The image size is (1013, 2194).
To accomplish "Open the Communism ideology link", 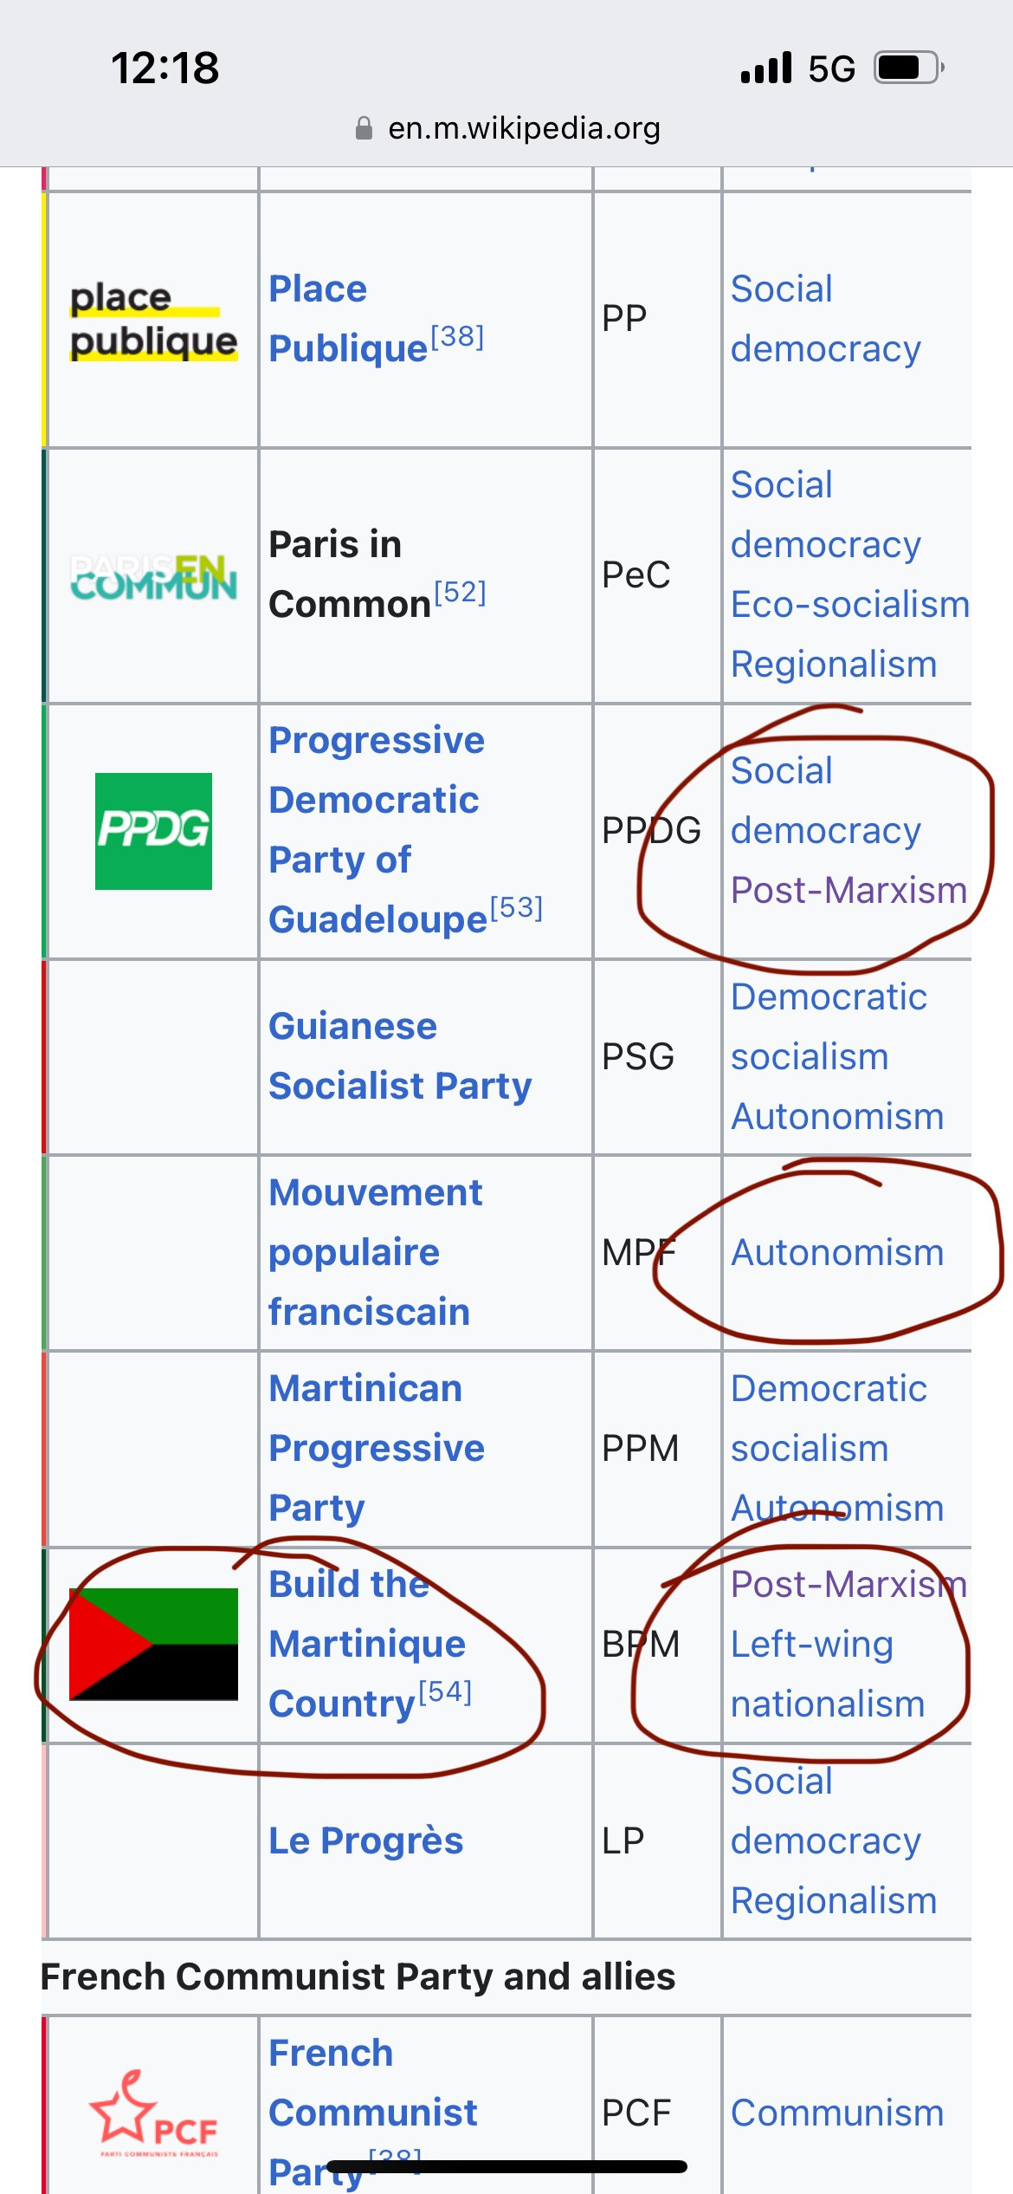I will tap(837, 2113).
